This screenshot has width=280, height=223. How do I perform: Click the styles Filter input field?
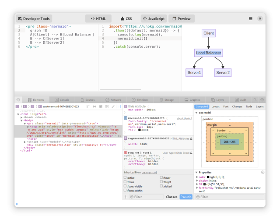coord(147,197)
